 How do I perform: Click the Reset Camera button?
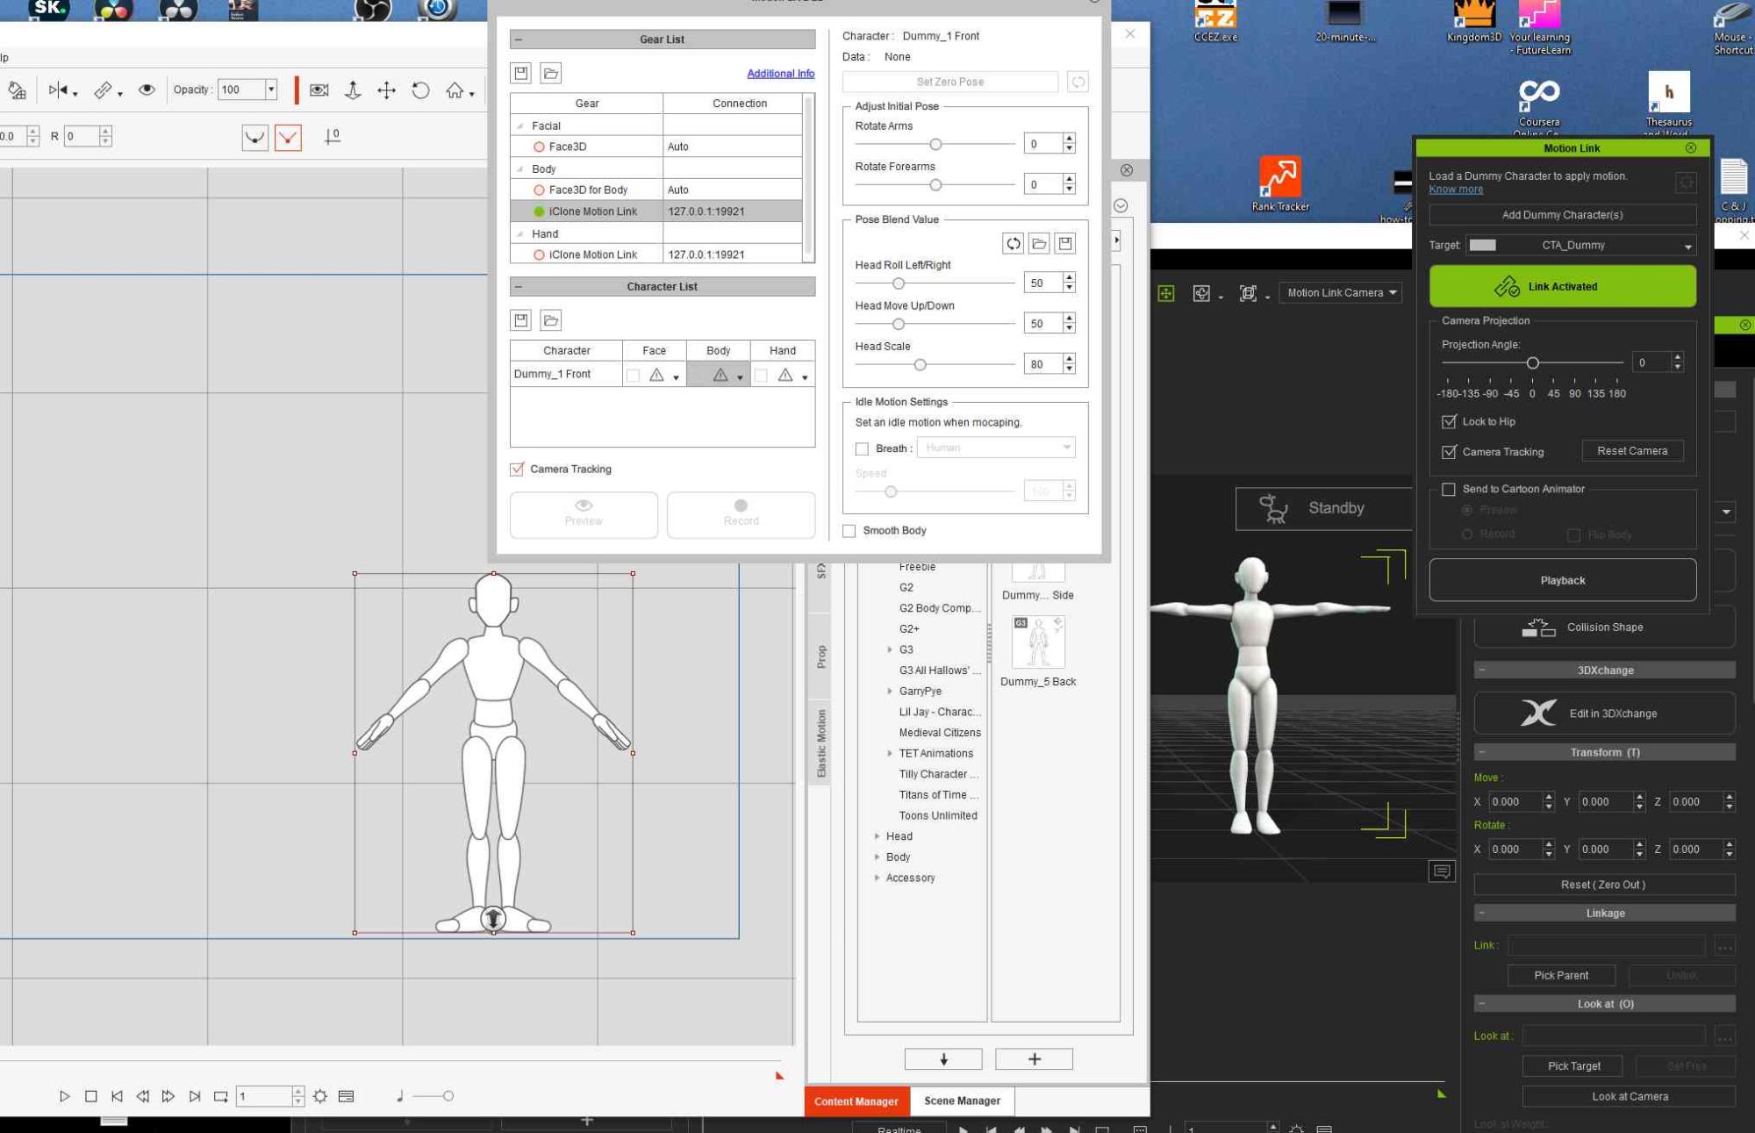coord(1632,451)
